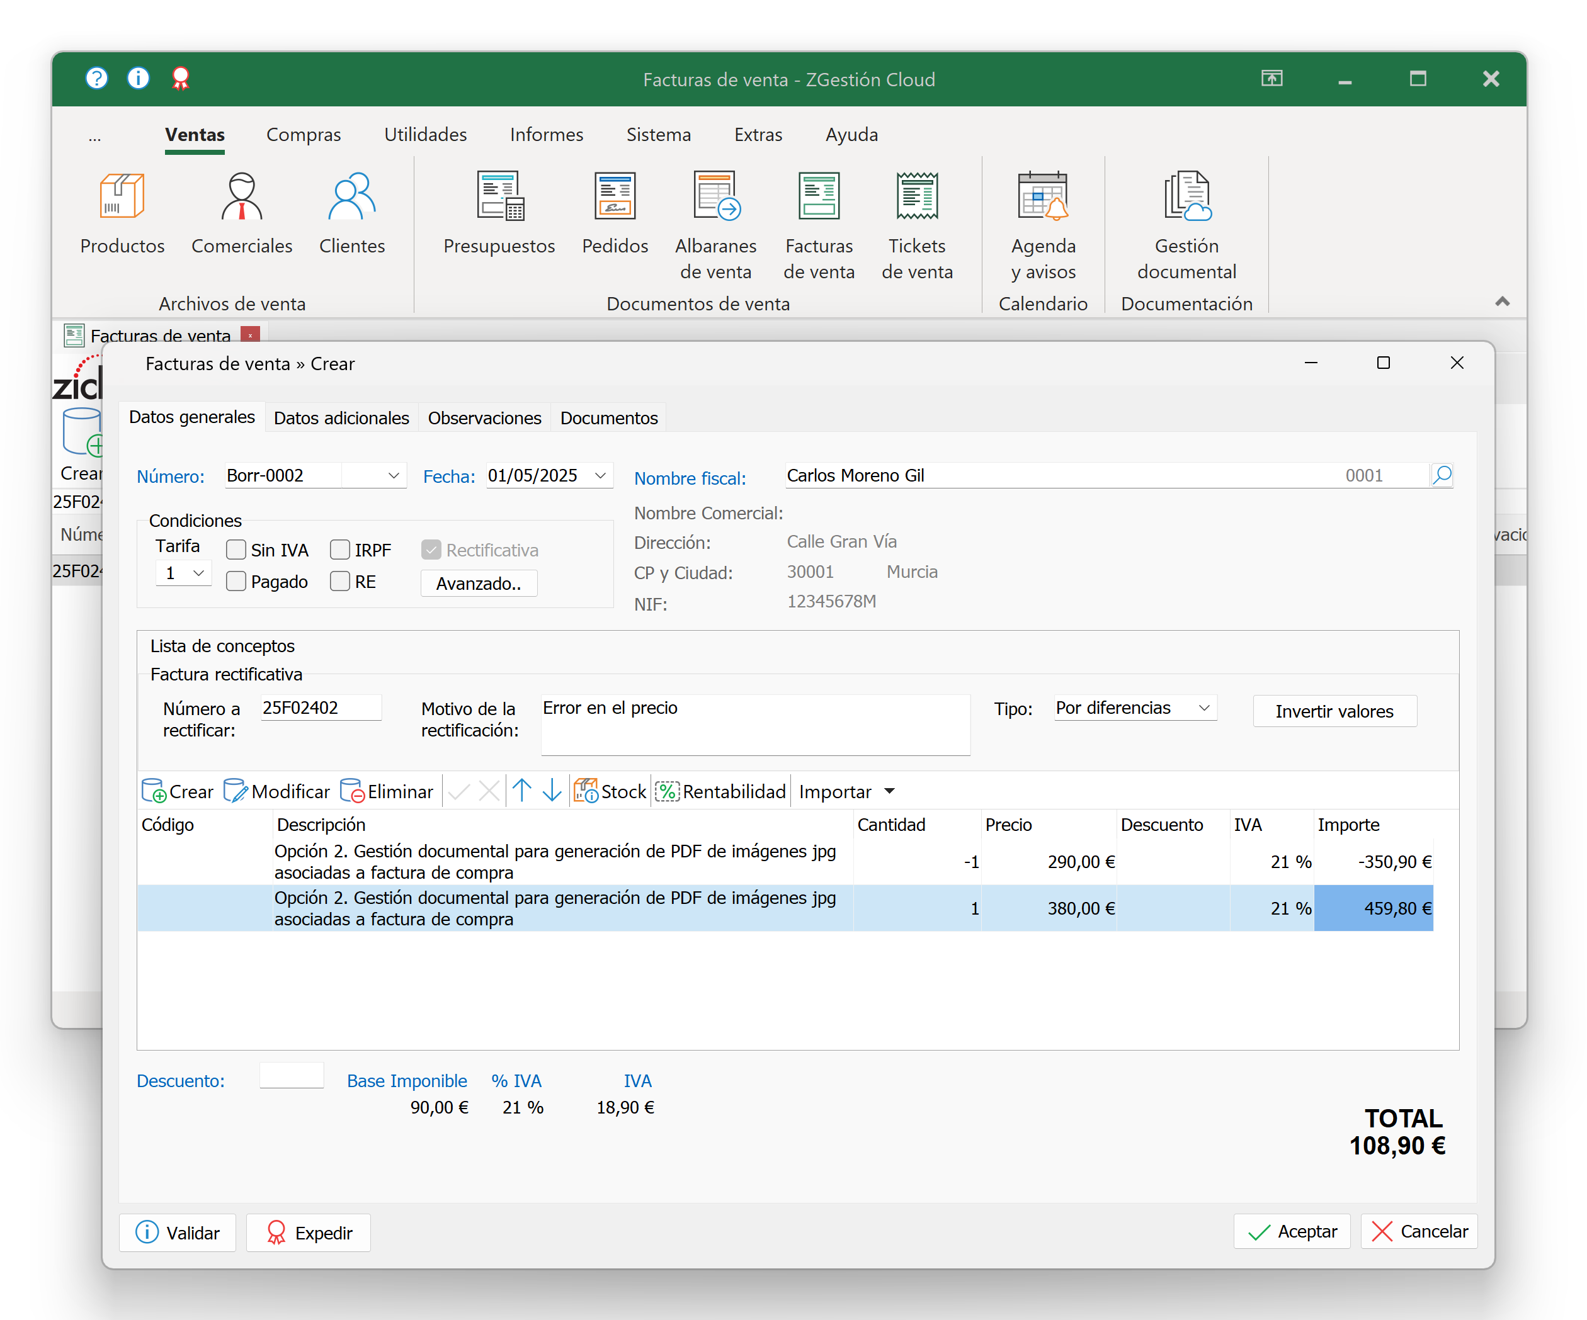The height and width of the screenshot is (1320, 1587).
Task: Open the Informes menu tab
Action: coord(547,135)
